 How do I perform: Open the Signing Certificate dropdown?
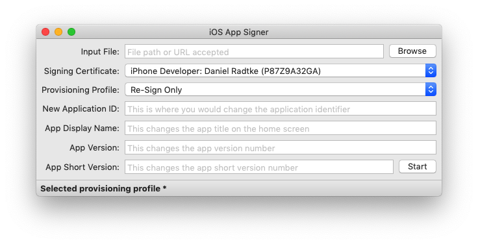[281, 71]
